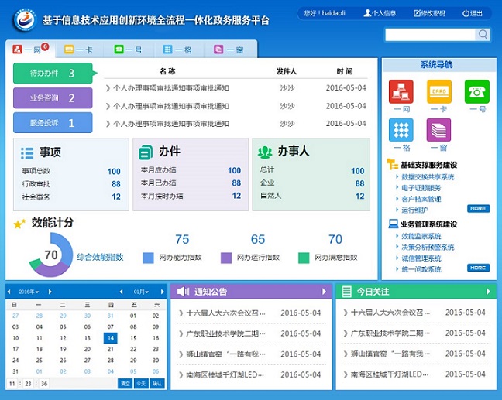The height and width of the screenshot is (400, 502).
Task: Click the search input field
Action: tap(429, 35)
